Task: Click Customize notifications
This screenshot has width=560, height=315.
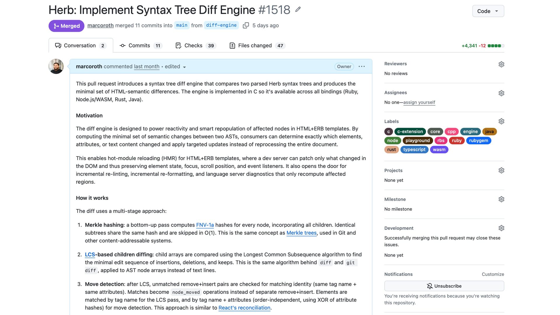Action: point(493,274)
